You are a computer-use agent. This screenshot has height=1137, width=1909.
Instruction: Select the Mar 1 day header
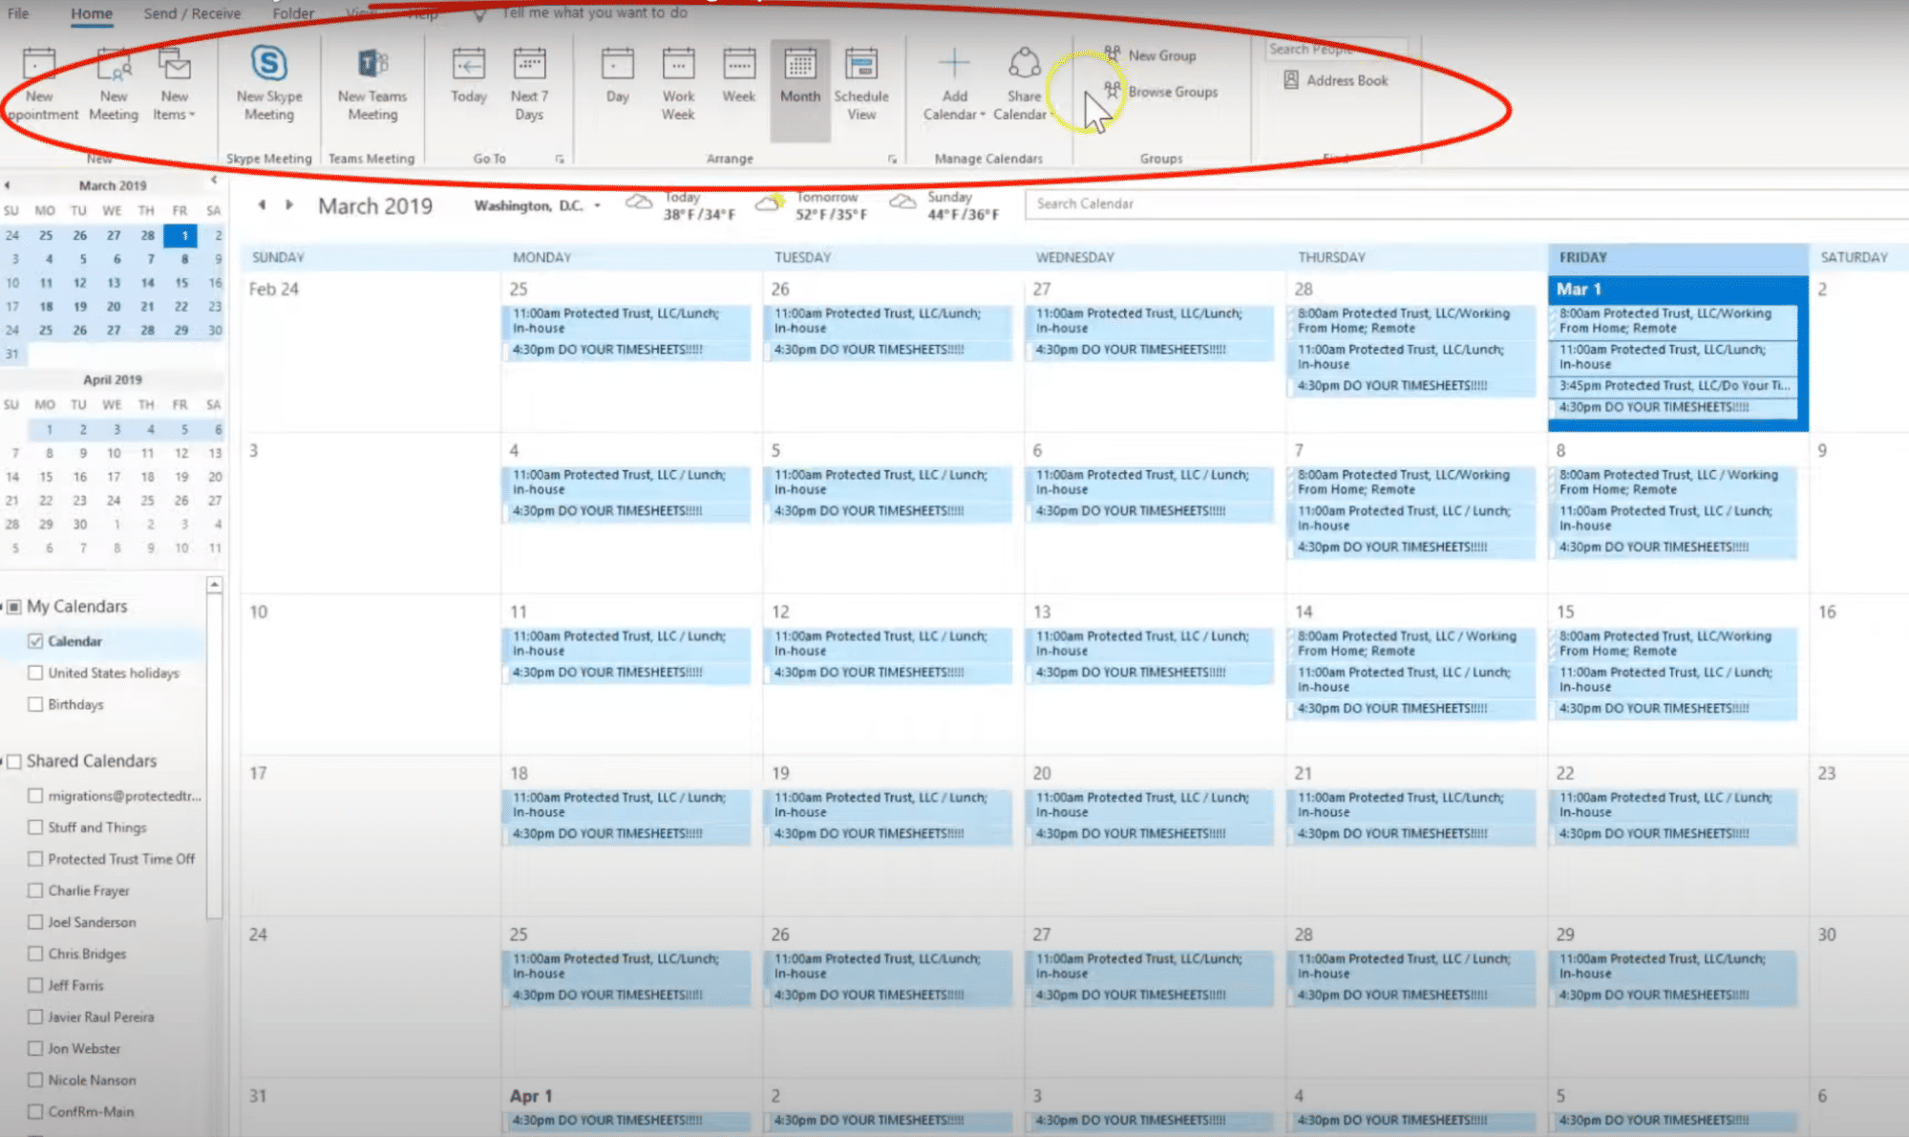pos(1677,289)
